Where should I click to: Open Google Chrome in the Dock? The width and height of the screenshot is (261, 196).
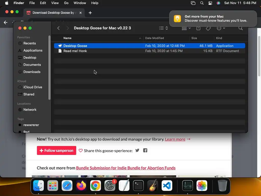click(x=96, y=186)
